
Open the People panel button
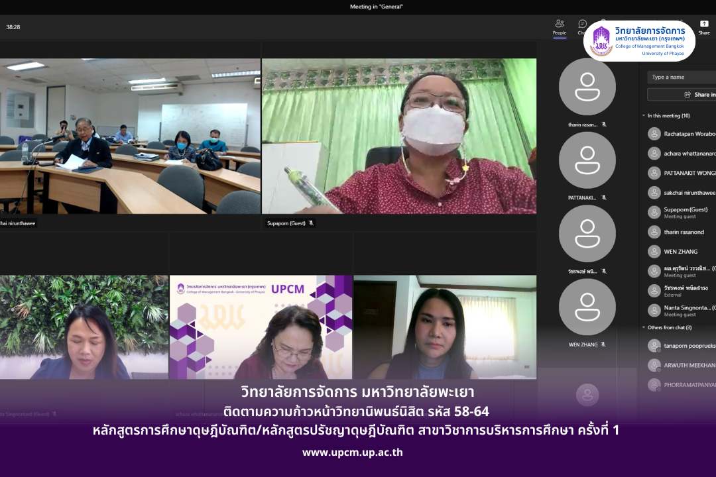coord(560,27)
